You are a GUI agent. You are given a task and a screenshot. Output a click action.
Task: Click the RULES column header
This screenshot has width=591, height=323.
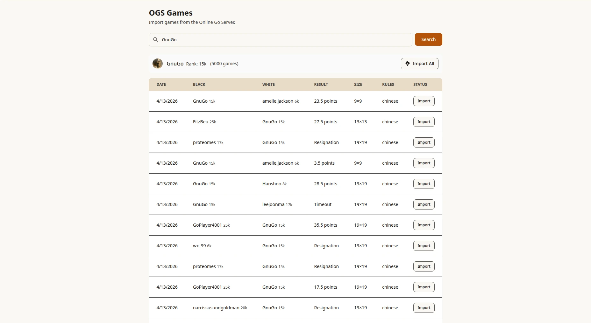point(388,85)
